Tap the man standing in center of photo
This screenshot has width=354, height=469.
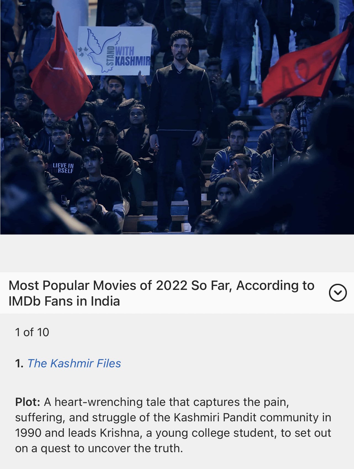pos(180,131)
